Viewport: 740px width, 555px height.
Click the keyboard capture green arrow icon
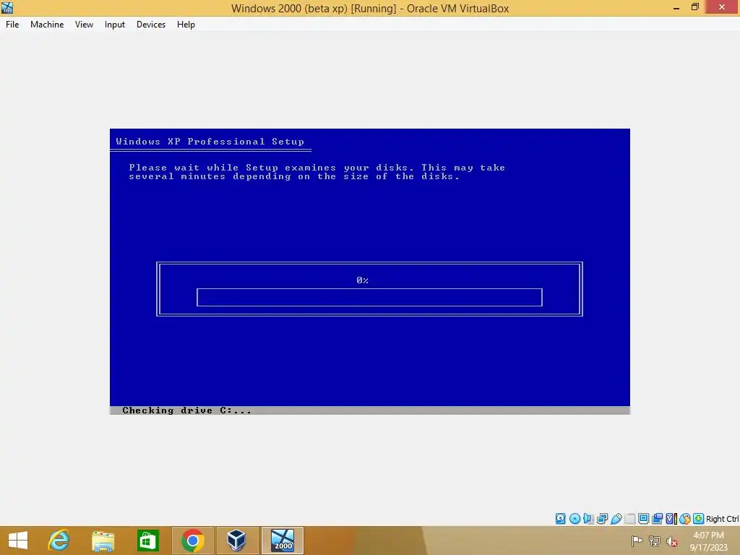pos(699,519)
